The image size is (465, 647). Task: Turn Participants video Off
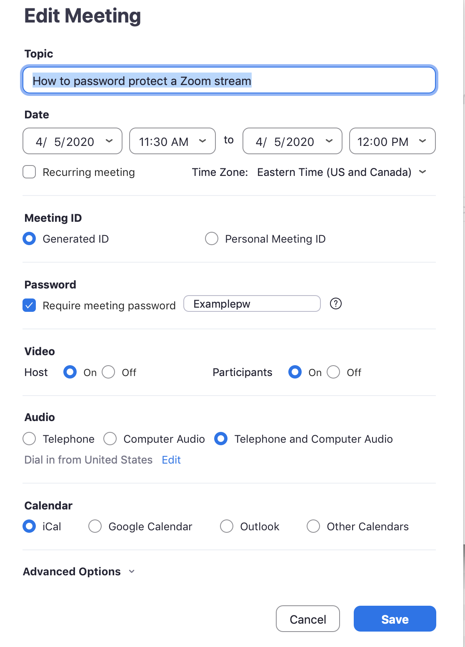(x=333, y=372)
